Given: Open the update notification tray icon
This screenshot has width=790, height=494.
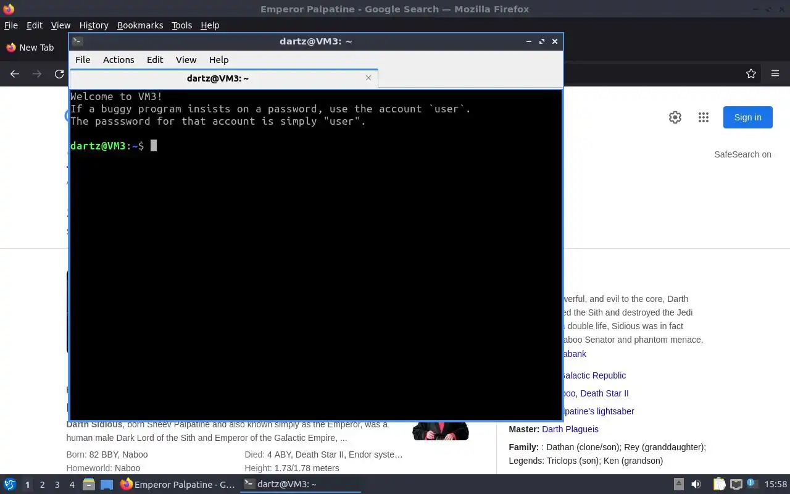Looking at the screenshot, I should point(752,484).
